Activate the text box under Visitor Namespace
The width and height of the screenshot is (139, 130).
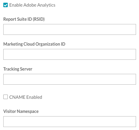coord(70,122)
